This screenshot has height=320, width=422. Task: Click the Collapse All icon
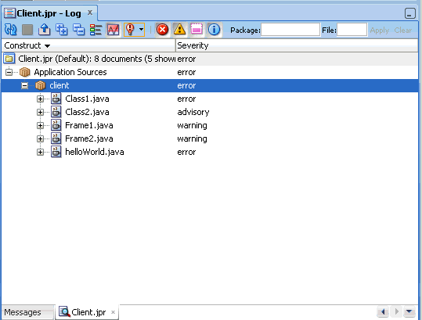pos(78,30)
